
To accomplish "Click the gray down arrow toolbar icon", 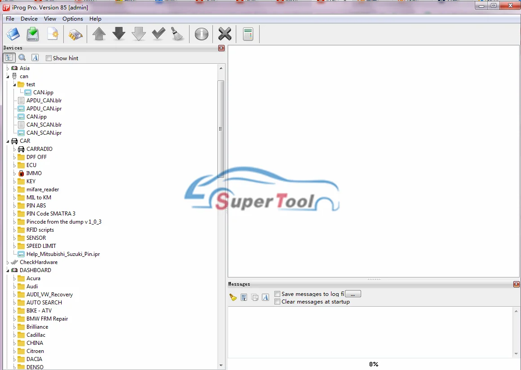I will [x=138, y=34].
